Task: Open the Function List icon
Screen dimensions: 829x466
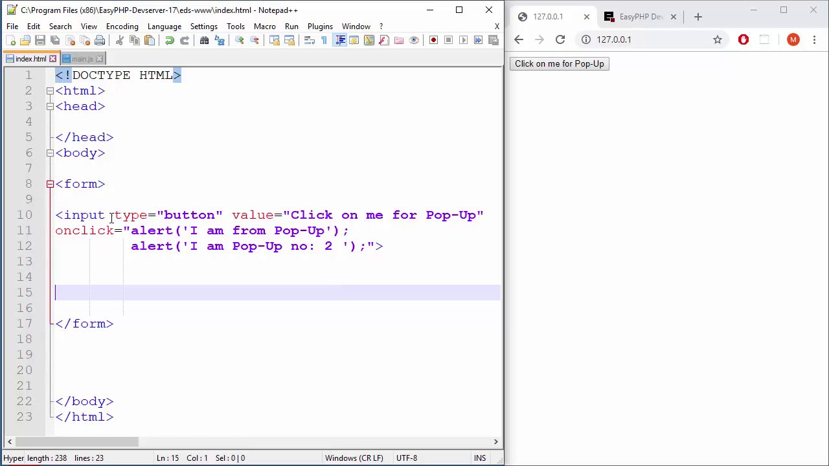Action: click(x=384, y=40)
